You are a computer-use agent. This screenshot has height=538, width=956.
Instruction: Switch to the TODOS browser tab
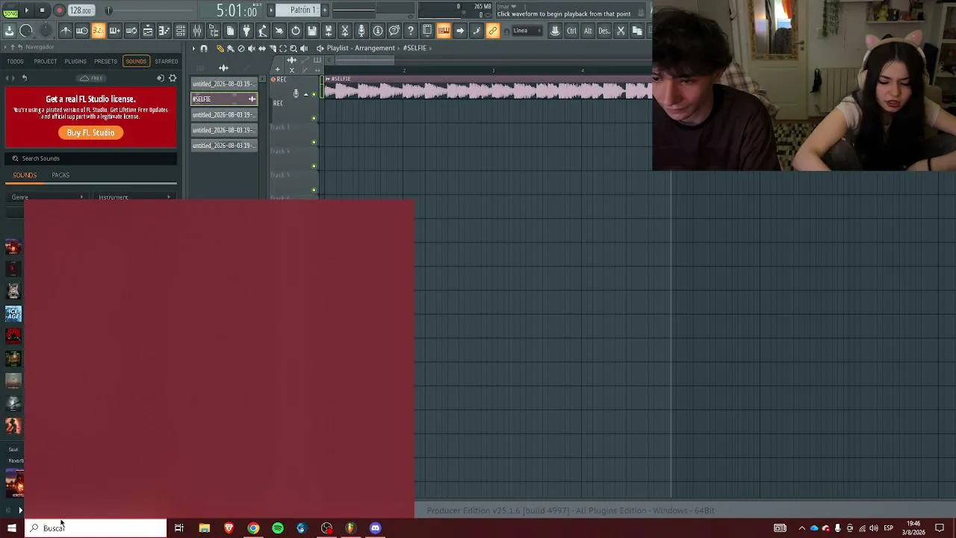15,61
